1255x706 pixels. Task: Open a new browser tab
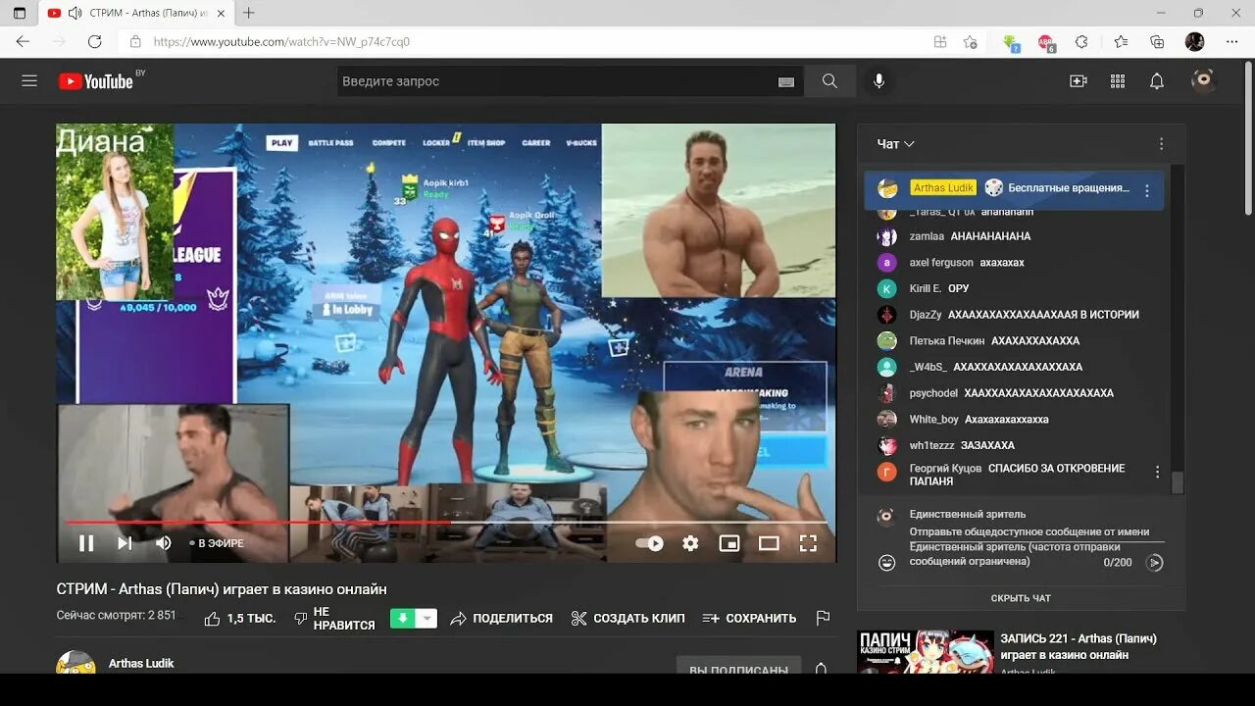(x=249, y=13)
